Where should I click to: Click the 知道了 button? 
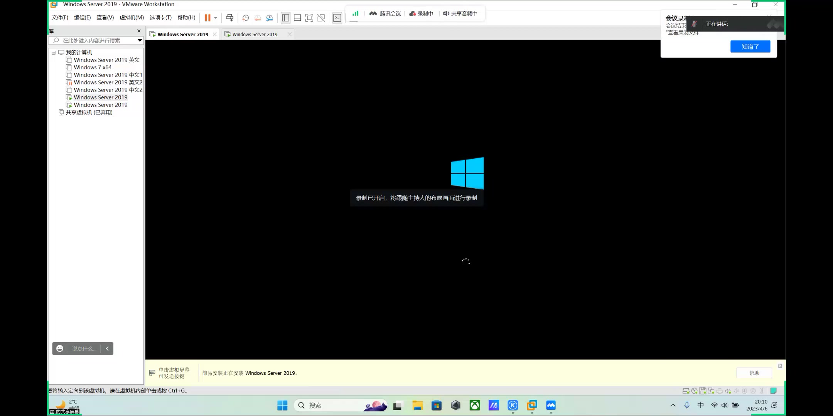tap(750, 47)
